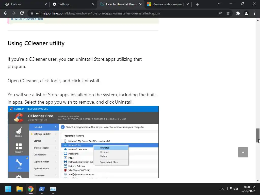Click Drive Wiper in the screenshot

[39, 175]
